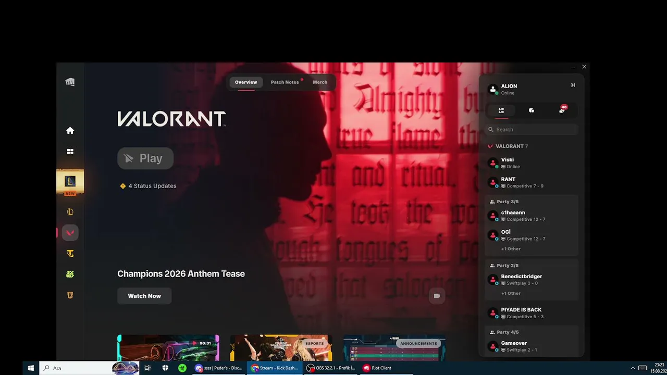The height and width of the screenshot is (375, 667).
Task: Show hidden system tray icons
Action: pyautogui.click(x=633, y=368)
